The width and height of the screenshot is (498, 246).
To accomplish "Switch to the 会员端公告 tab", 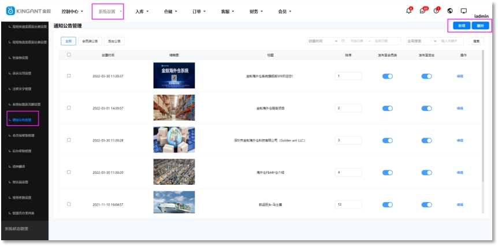I will (x=90, y=41).
